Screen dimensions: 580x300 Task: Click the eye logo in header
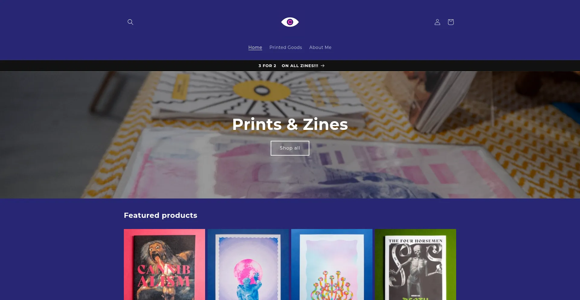click(x=290, y=22)
